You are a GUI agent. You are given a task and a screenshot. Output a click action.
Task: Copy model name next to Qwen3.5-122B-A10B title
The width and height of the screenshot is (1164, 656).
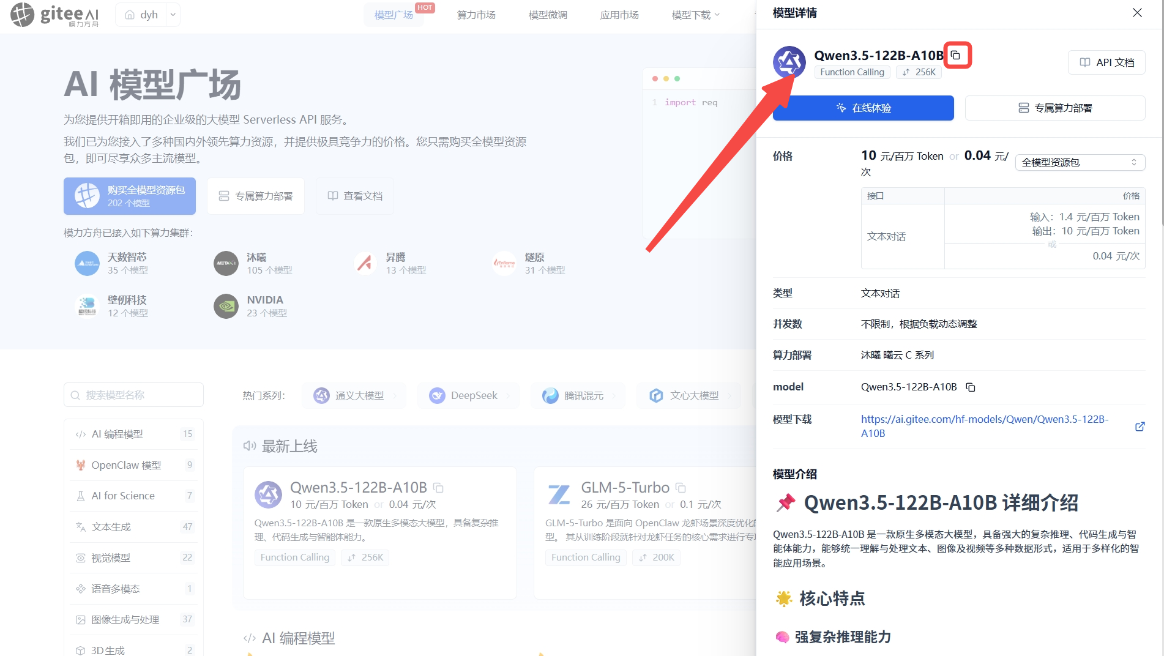[x=955, y=56]
